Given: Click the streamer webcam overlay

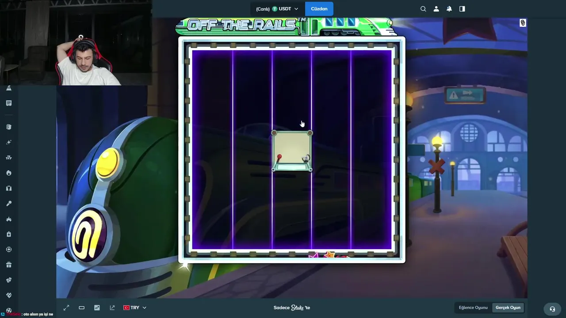Looking at the screenshot, I should pos(76,42).
